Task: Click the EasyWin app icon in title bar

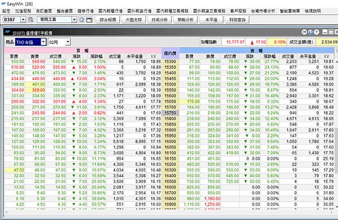Action: (x=3, y=3)
